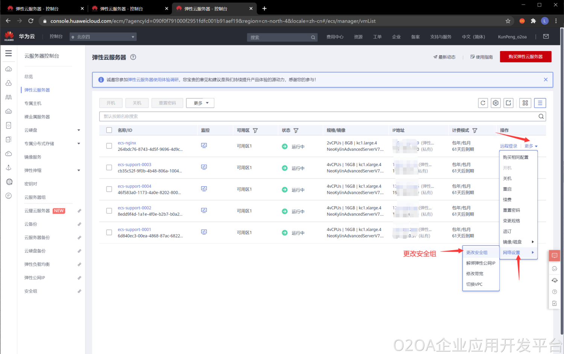Dismiss the survey notice banner
The width and height of the screenshot is (564, 354).
tap(546, 80)
